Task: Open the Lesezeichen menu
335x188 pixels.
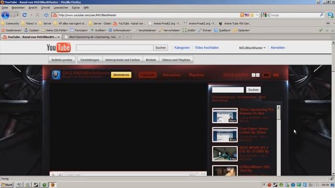Action: [x=61, y=8]
